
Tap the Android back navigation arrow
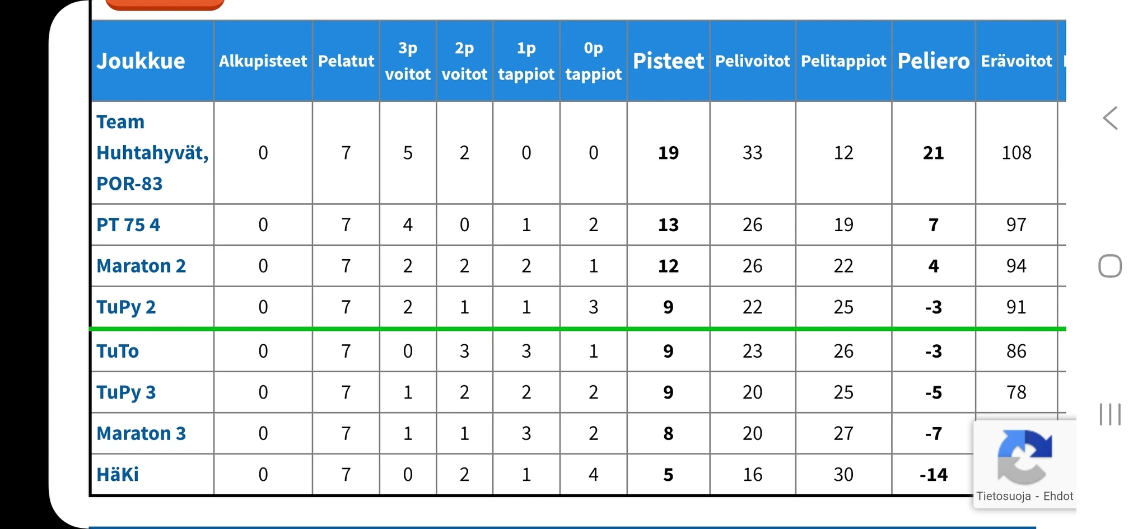(x=1110, y=118)
